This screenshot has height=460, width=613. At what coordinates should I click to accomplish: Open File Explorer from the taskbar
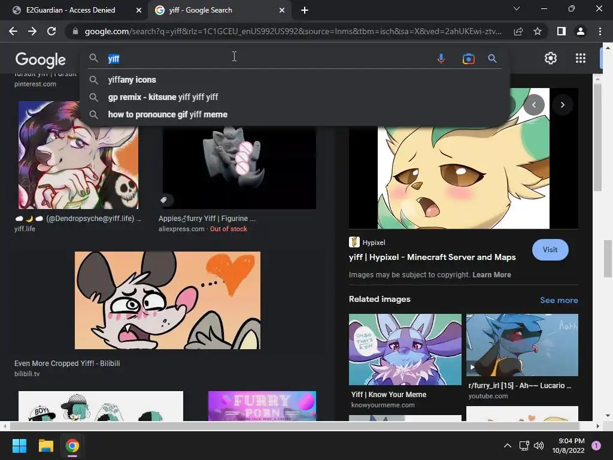coord(45,446)
